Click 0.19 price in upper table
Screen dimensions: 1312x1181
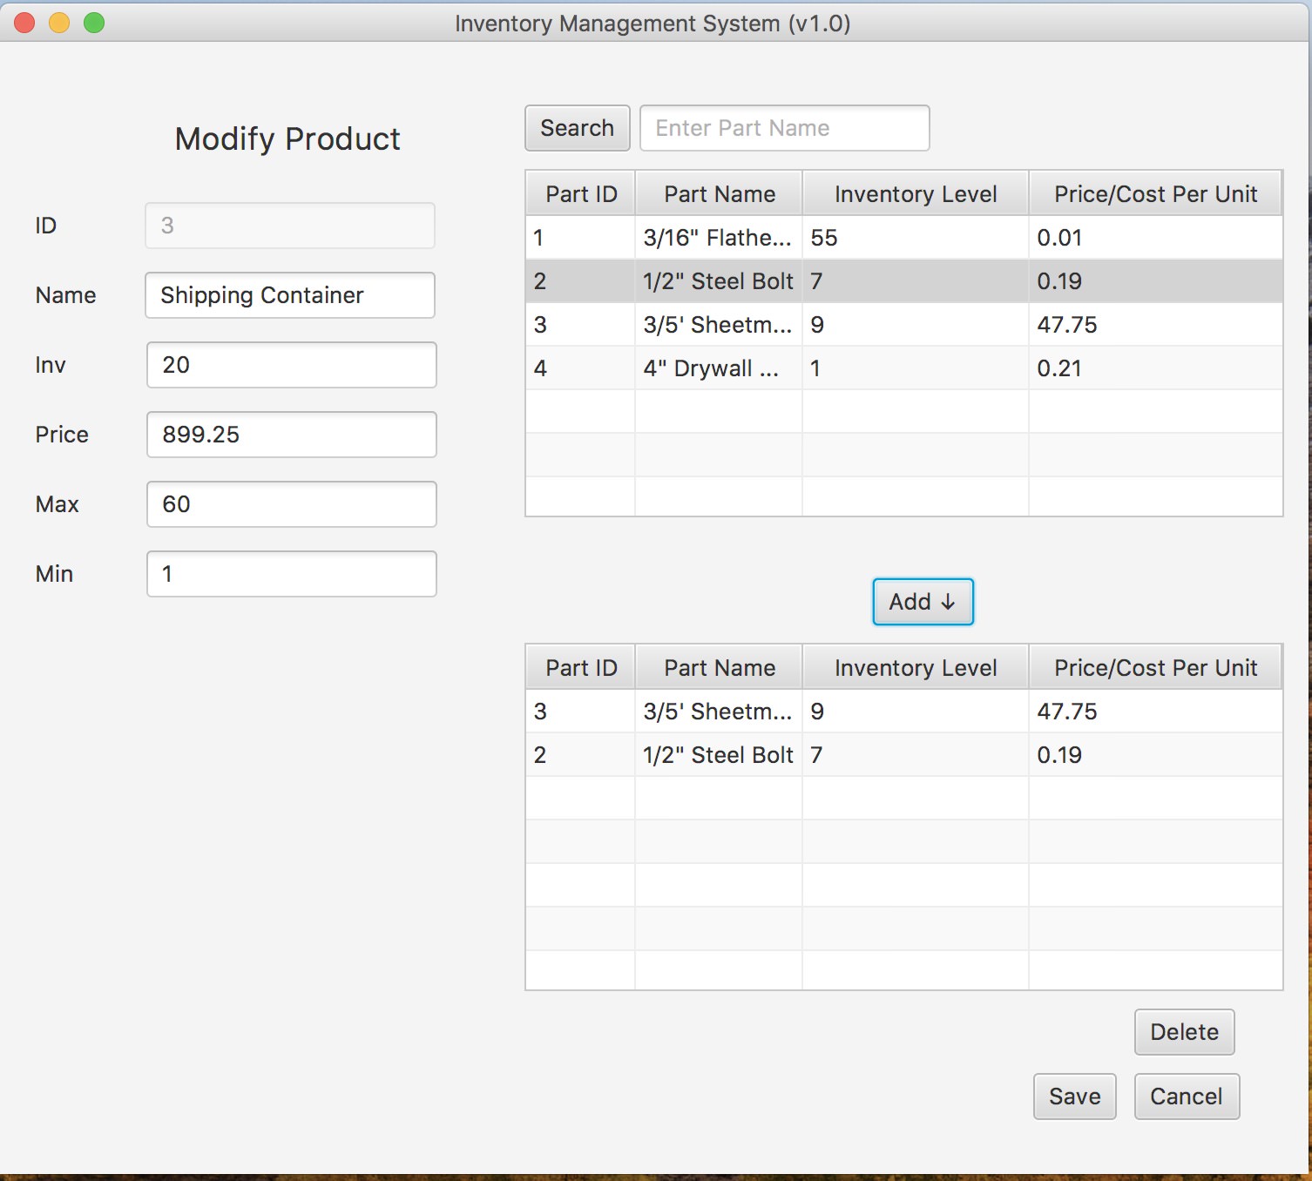(1155, 281)
